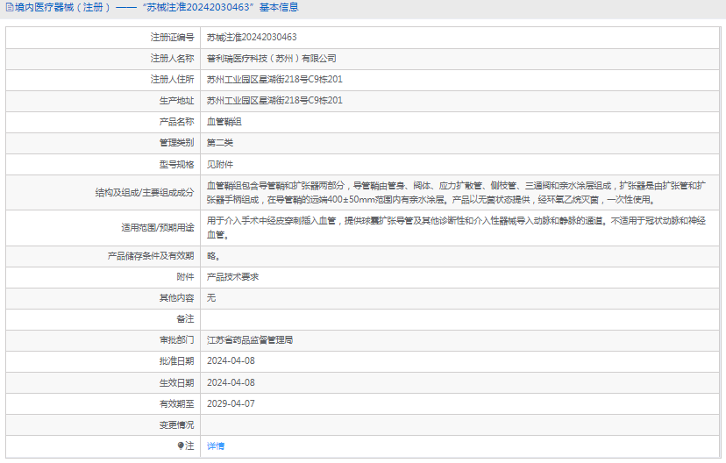Click the 第二类 category value

point(220,143)
